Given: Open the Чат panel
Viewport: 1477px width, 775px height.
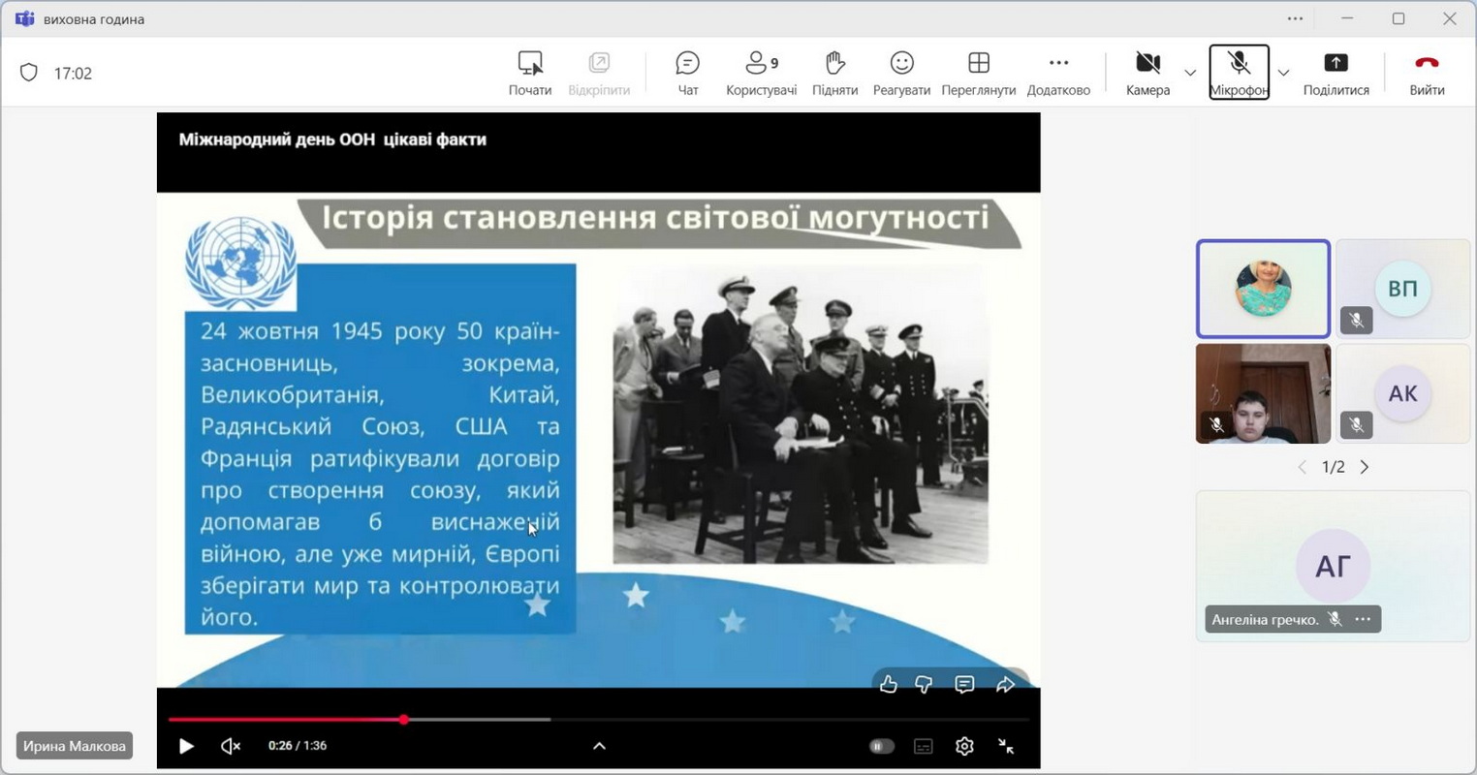Looking at the screenshot, I should 687,74.
